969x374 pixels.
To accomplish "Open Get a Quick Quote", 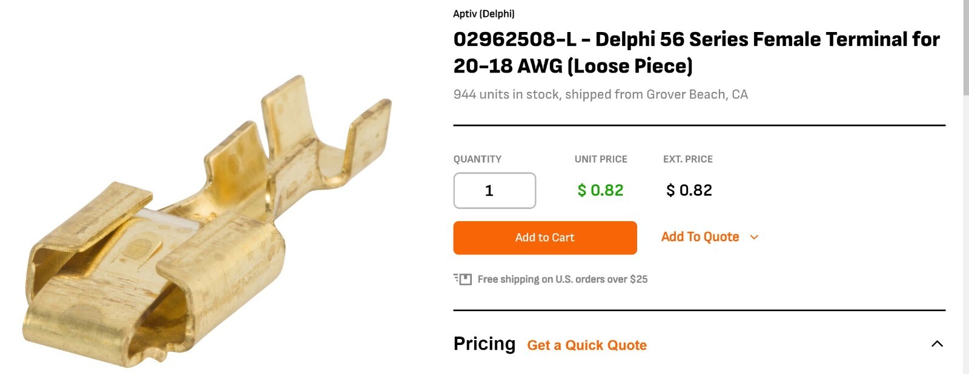I will [586, 344].
